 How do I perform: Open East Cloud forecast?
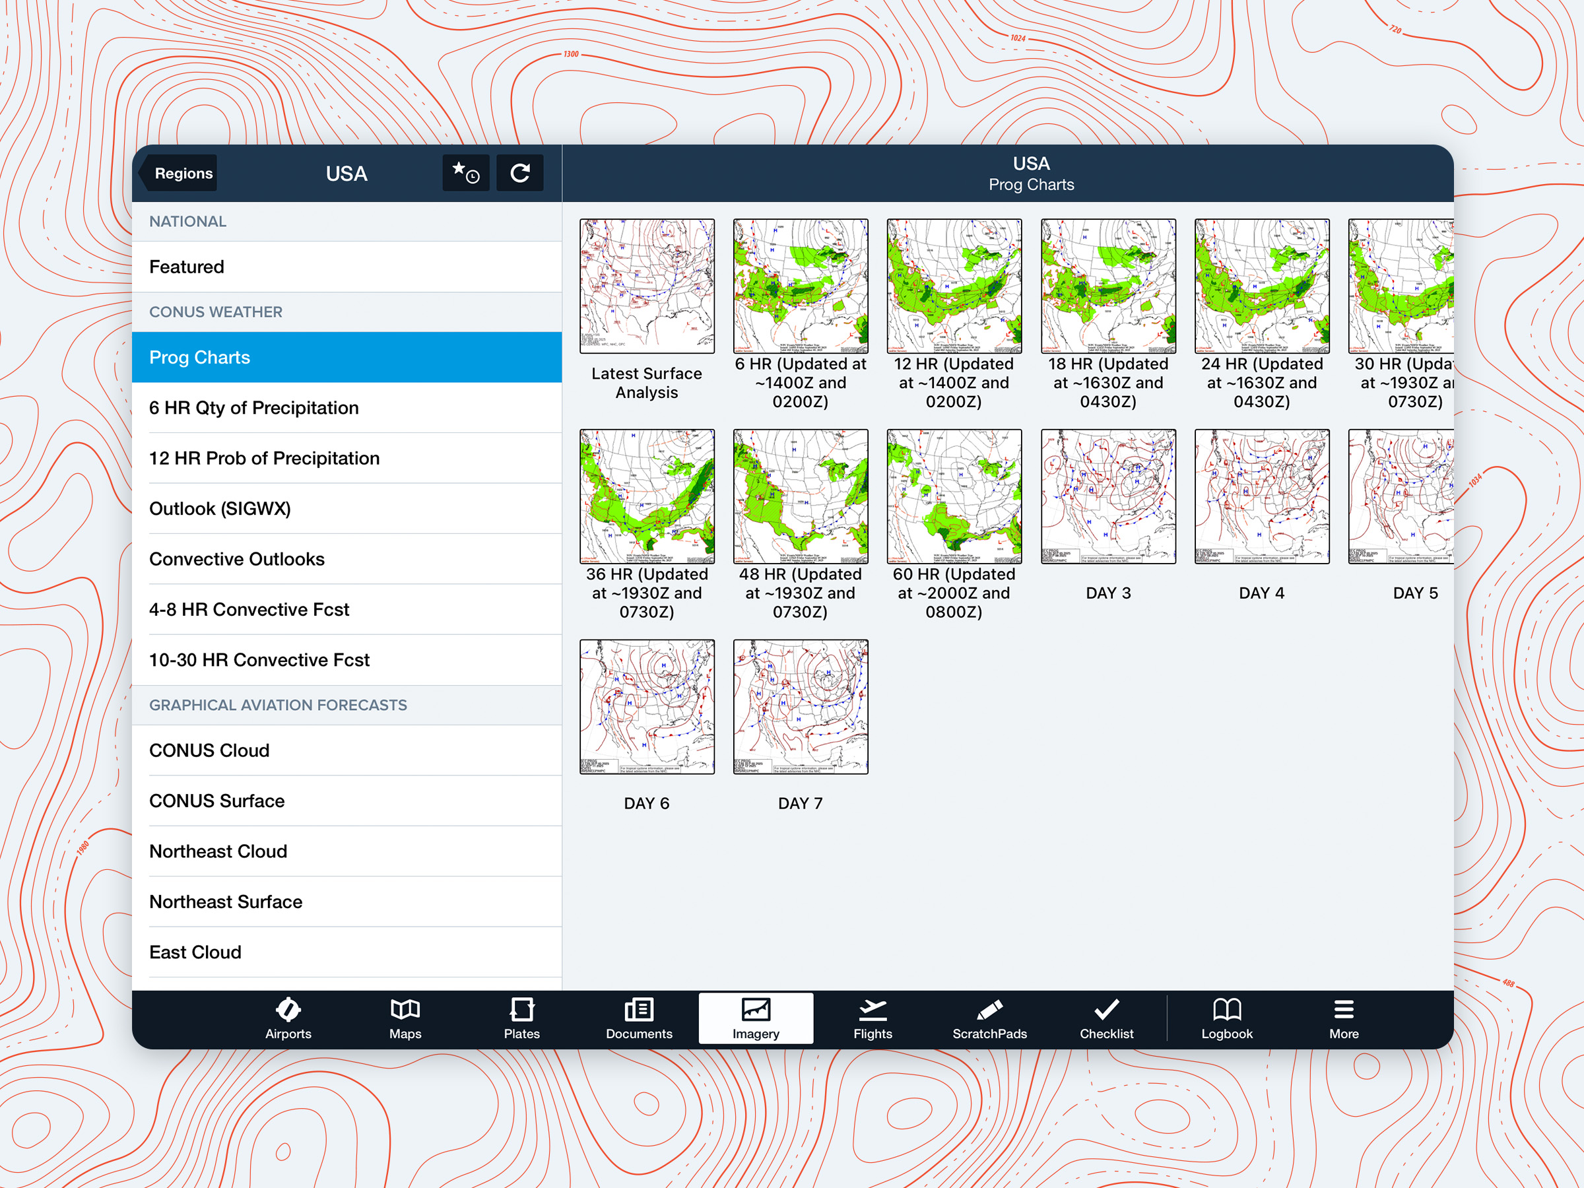pos(346,952)
